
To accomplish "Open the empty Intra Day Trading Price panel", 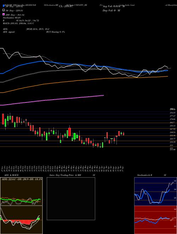I will pos(71,199).
